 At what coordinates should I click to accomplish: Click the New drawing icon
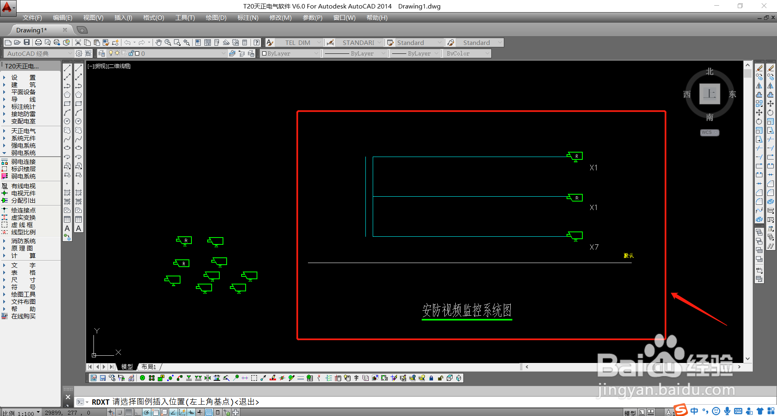8,42
